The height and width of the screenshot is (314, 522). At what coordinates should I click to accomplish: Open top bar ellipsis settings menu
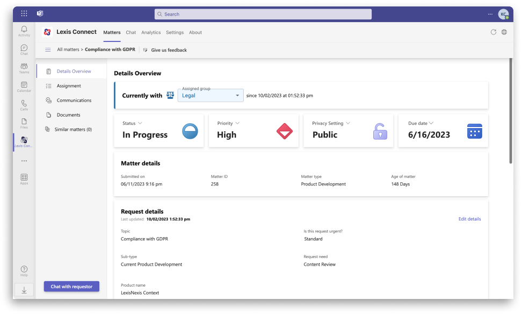490,14
